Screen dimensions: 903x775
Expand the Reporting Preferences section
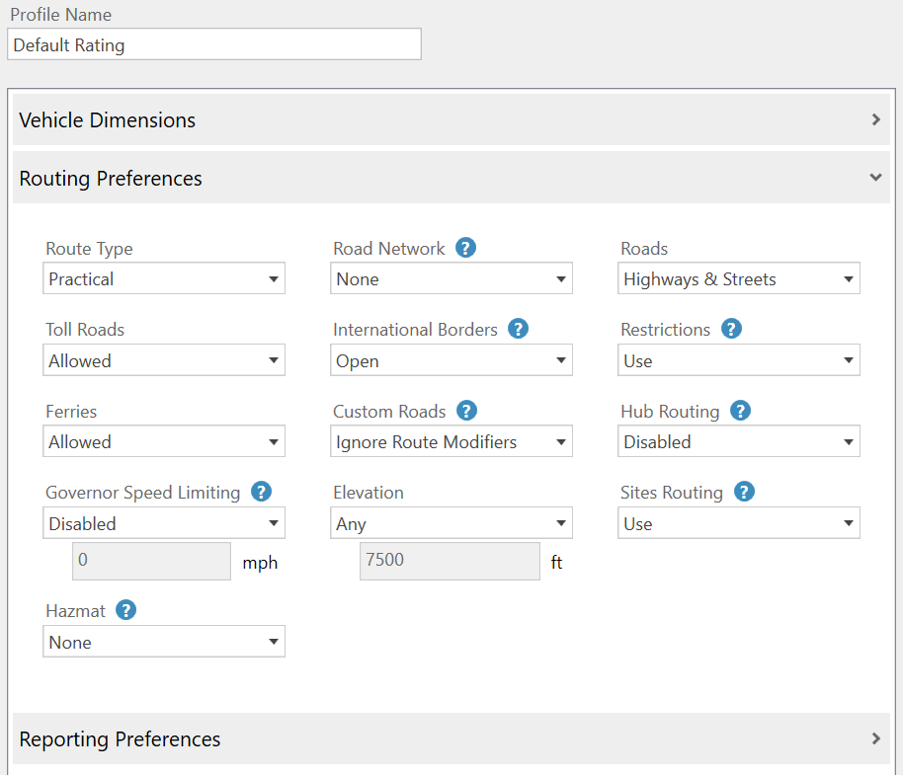tap(451, 738)
